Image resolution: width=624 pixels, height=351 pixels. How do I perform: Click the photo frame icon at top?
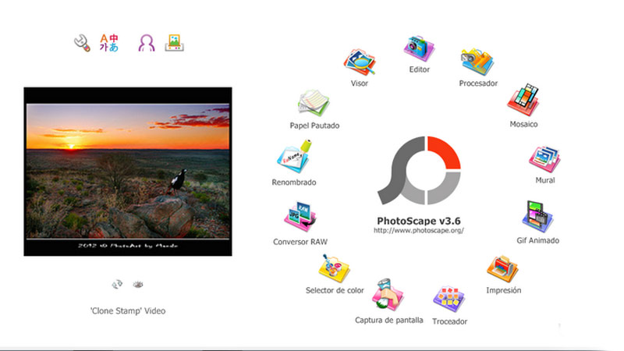tap(175, 43)
